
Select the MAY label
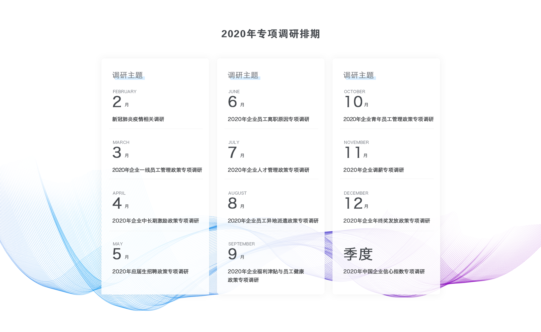[118, 244]
